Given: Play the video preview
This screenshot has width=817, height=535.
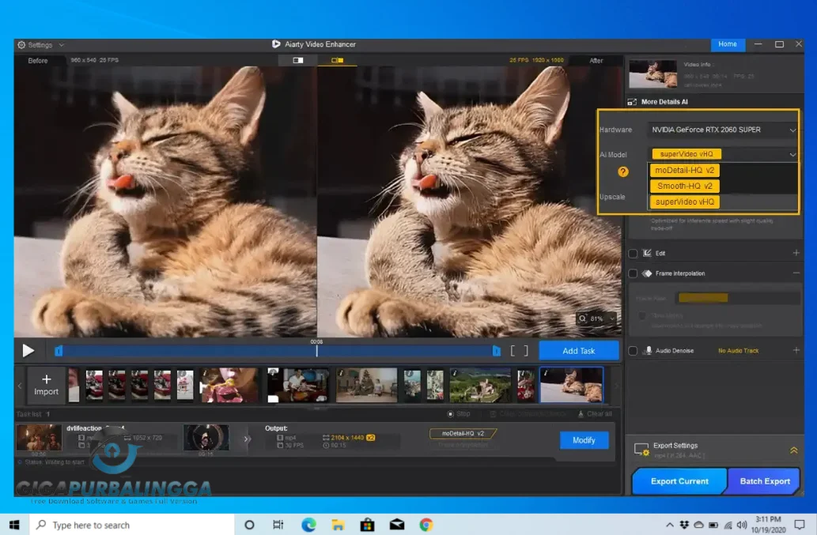Looking at the screenshot, I should [x=28, y=351].
